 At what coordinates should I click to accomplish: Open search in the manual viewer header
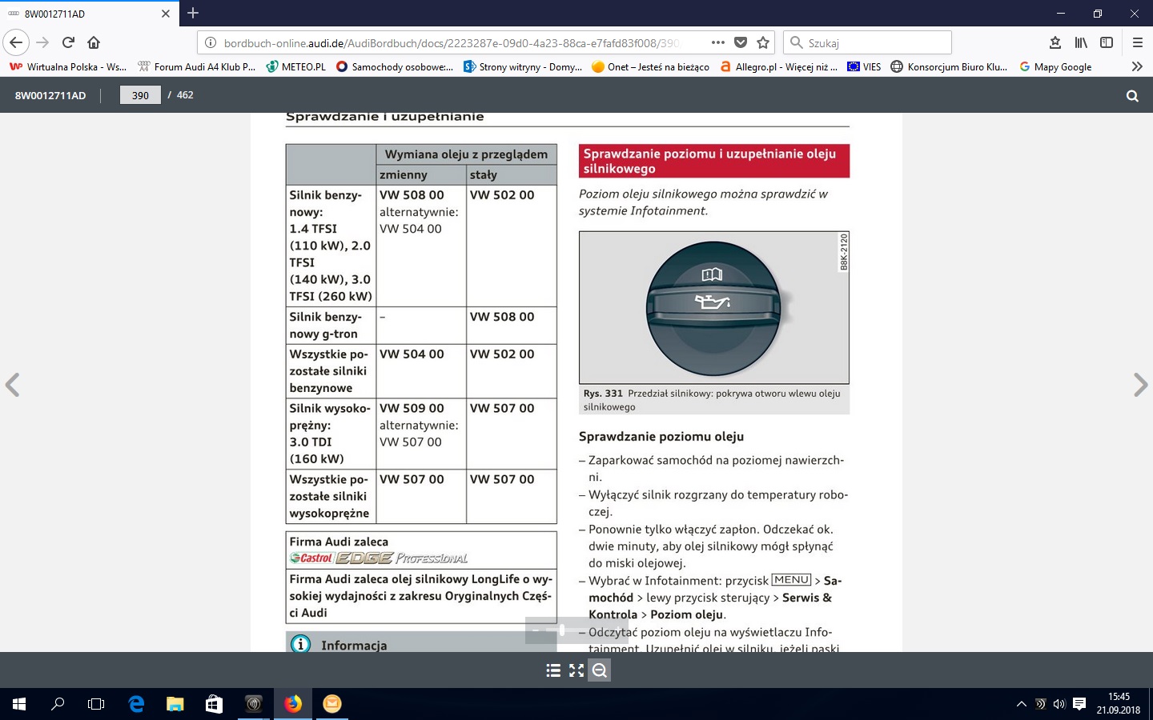(x=1132, y=95)
